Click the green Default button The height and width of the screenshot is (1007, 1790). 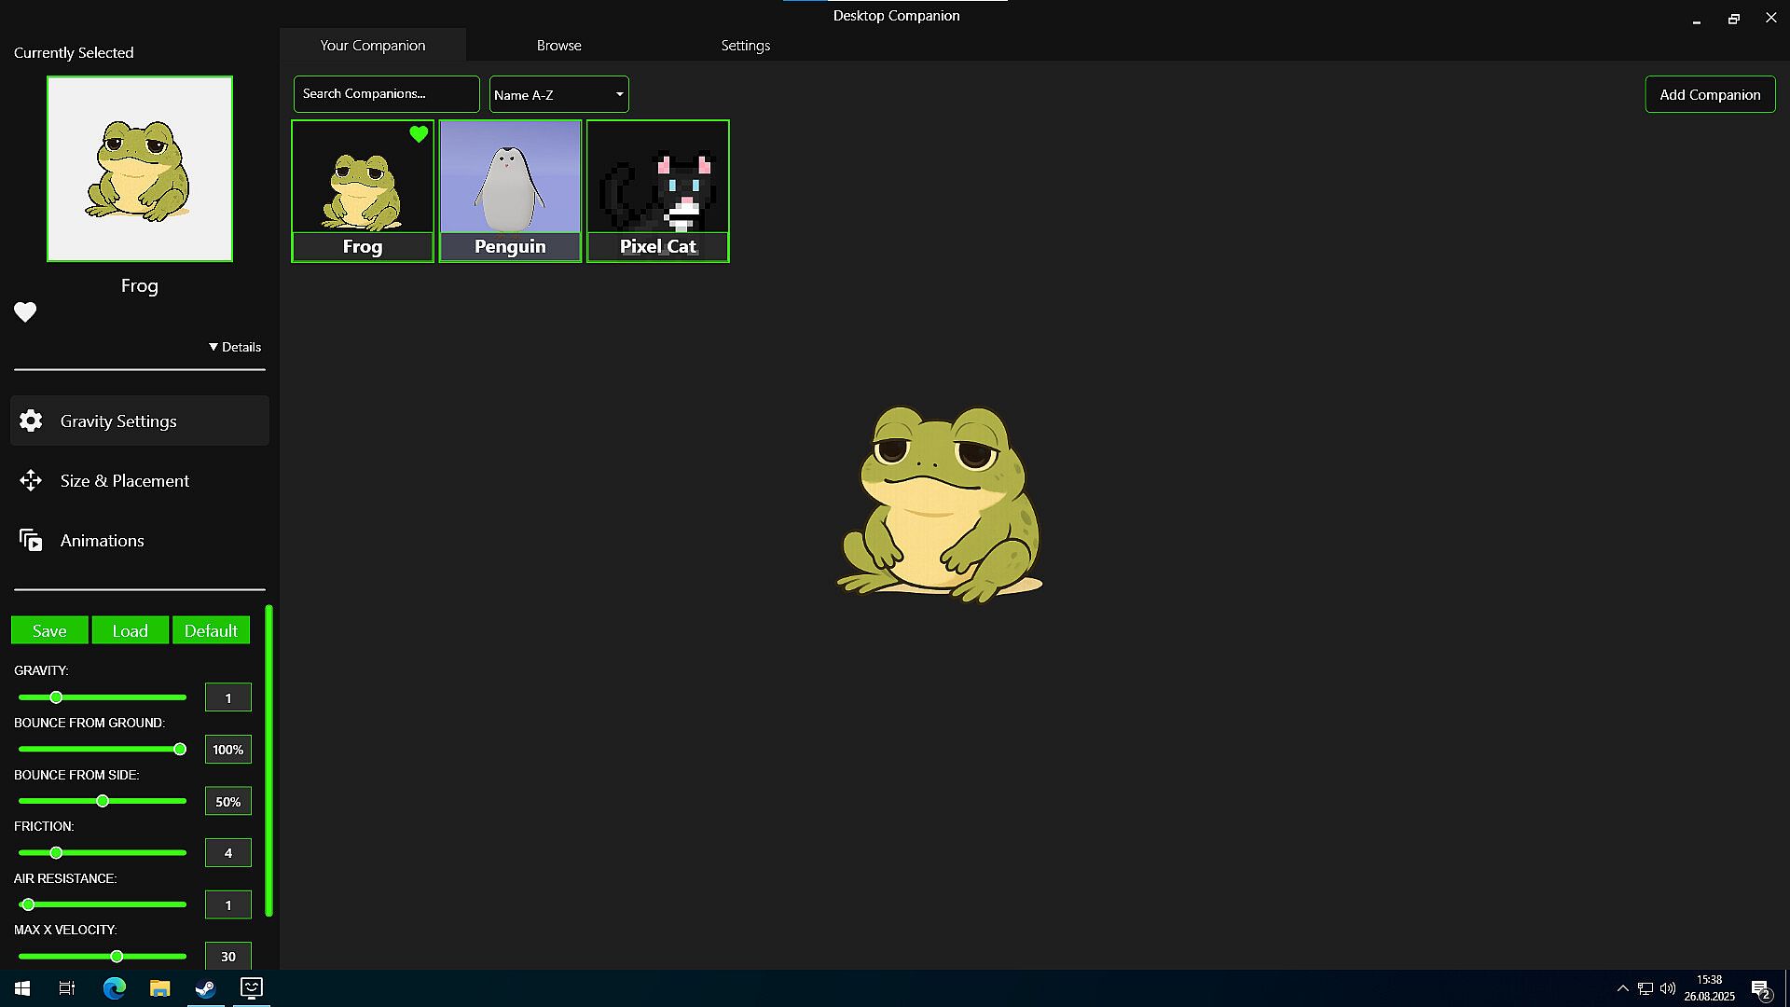click(211, 630)
